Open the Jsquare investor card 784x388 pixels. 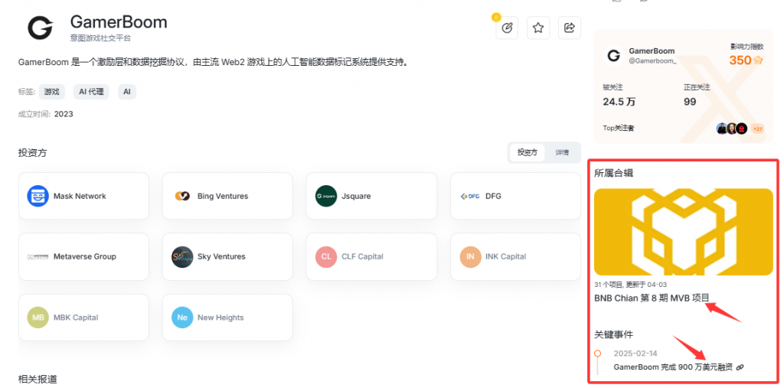371,196
